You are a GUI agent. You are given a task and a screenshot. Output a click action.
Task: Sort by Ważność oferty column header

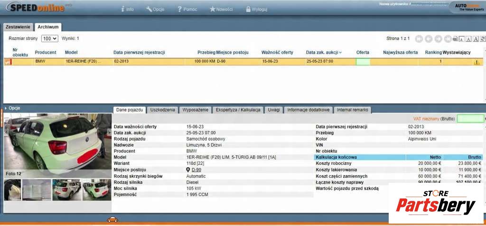point(277,52)
